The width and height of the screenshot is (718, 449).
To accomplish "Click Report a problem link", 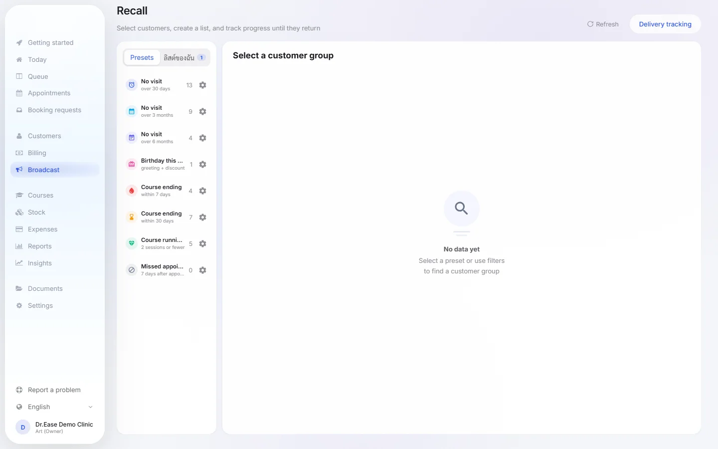I will coord(55,390).
